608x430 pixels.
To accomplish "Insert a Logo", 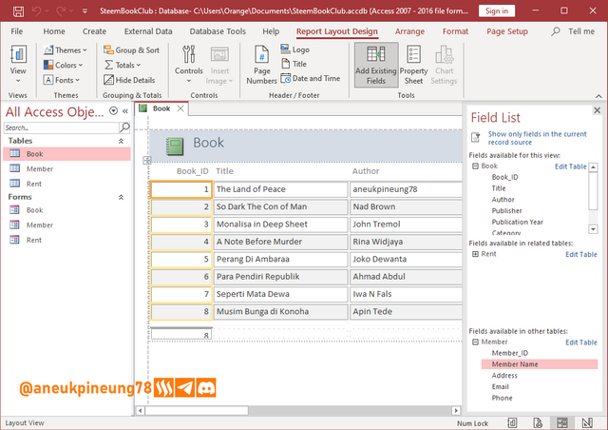I will click(x=295, y=49).
